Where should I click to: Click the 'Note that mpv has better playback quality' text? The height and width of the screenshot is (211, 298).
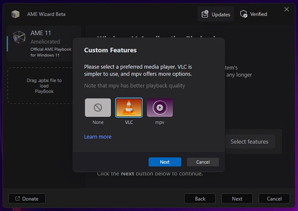(x=134, y=85)
